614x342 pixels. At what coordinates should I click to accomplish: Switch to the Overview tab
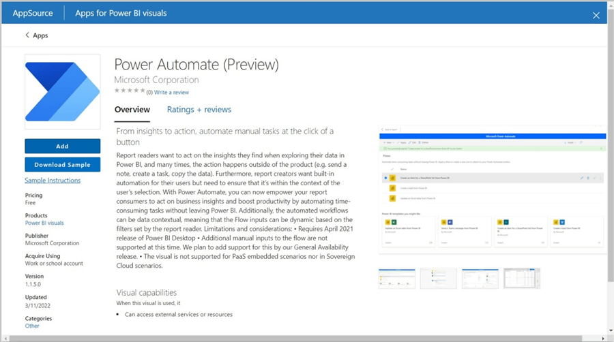coord(132,110)
